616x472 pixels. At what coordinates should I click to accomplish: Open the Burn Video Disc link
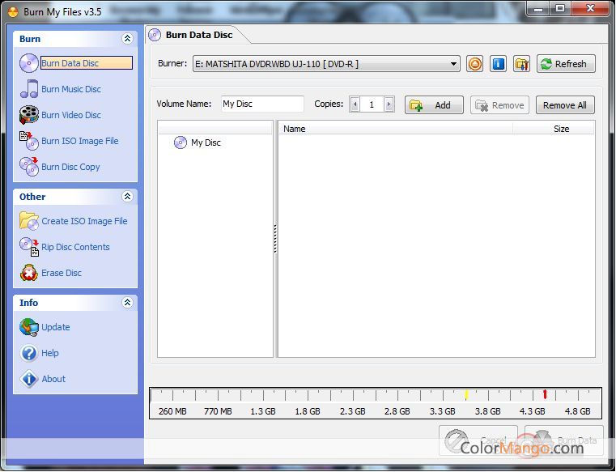click(71, 115)
